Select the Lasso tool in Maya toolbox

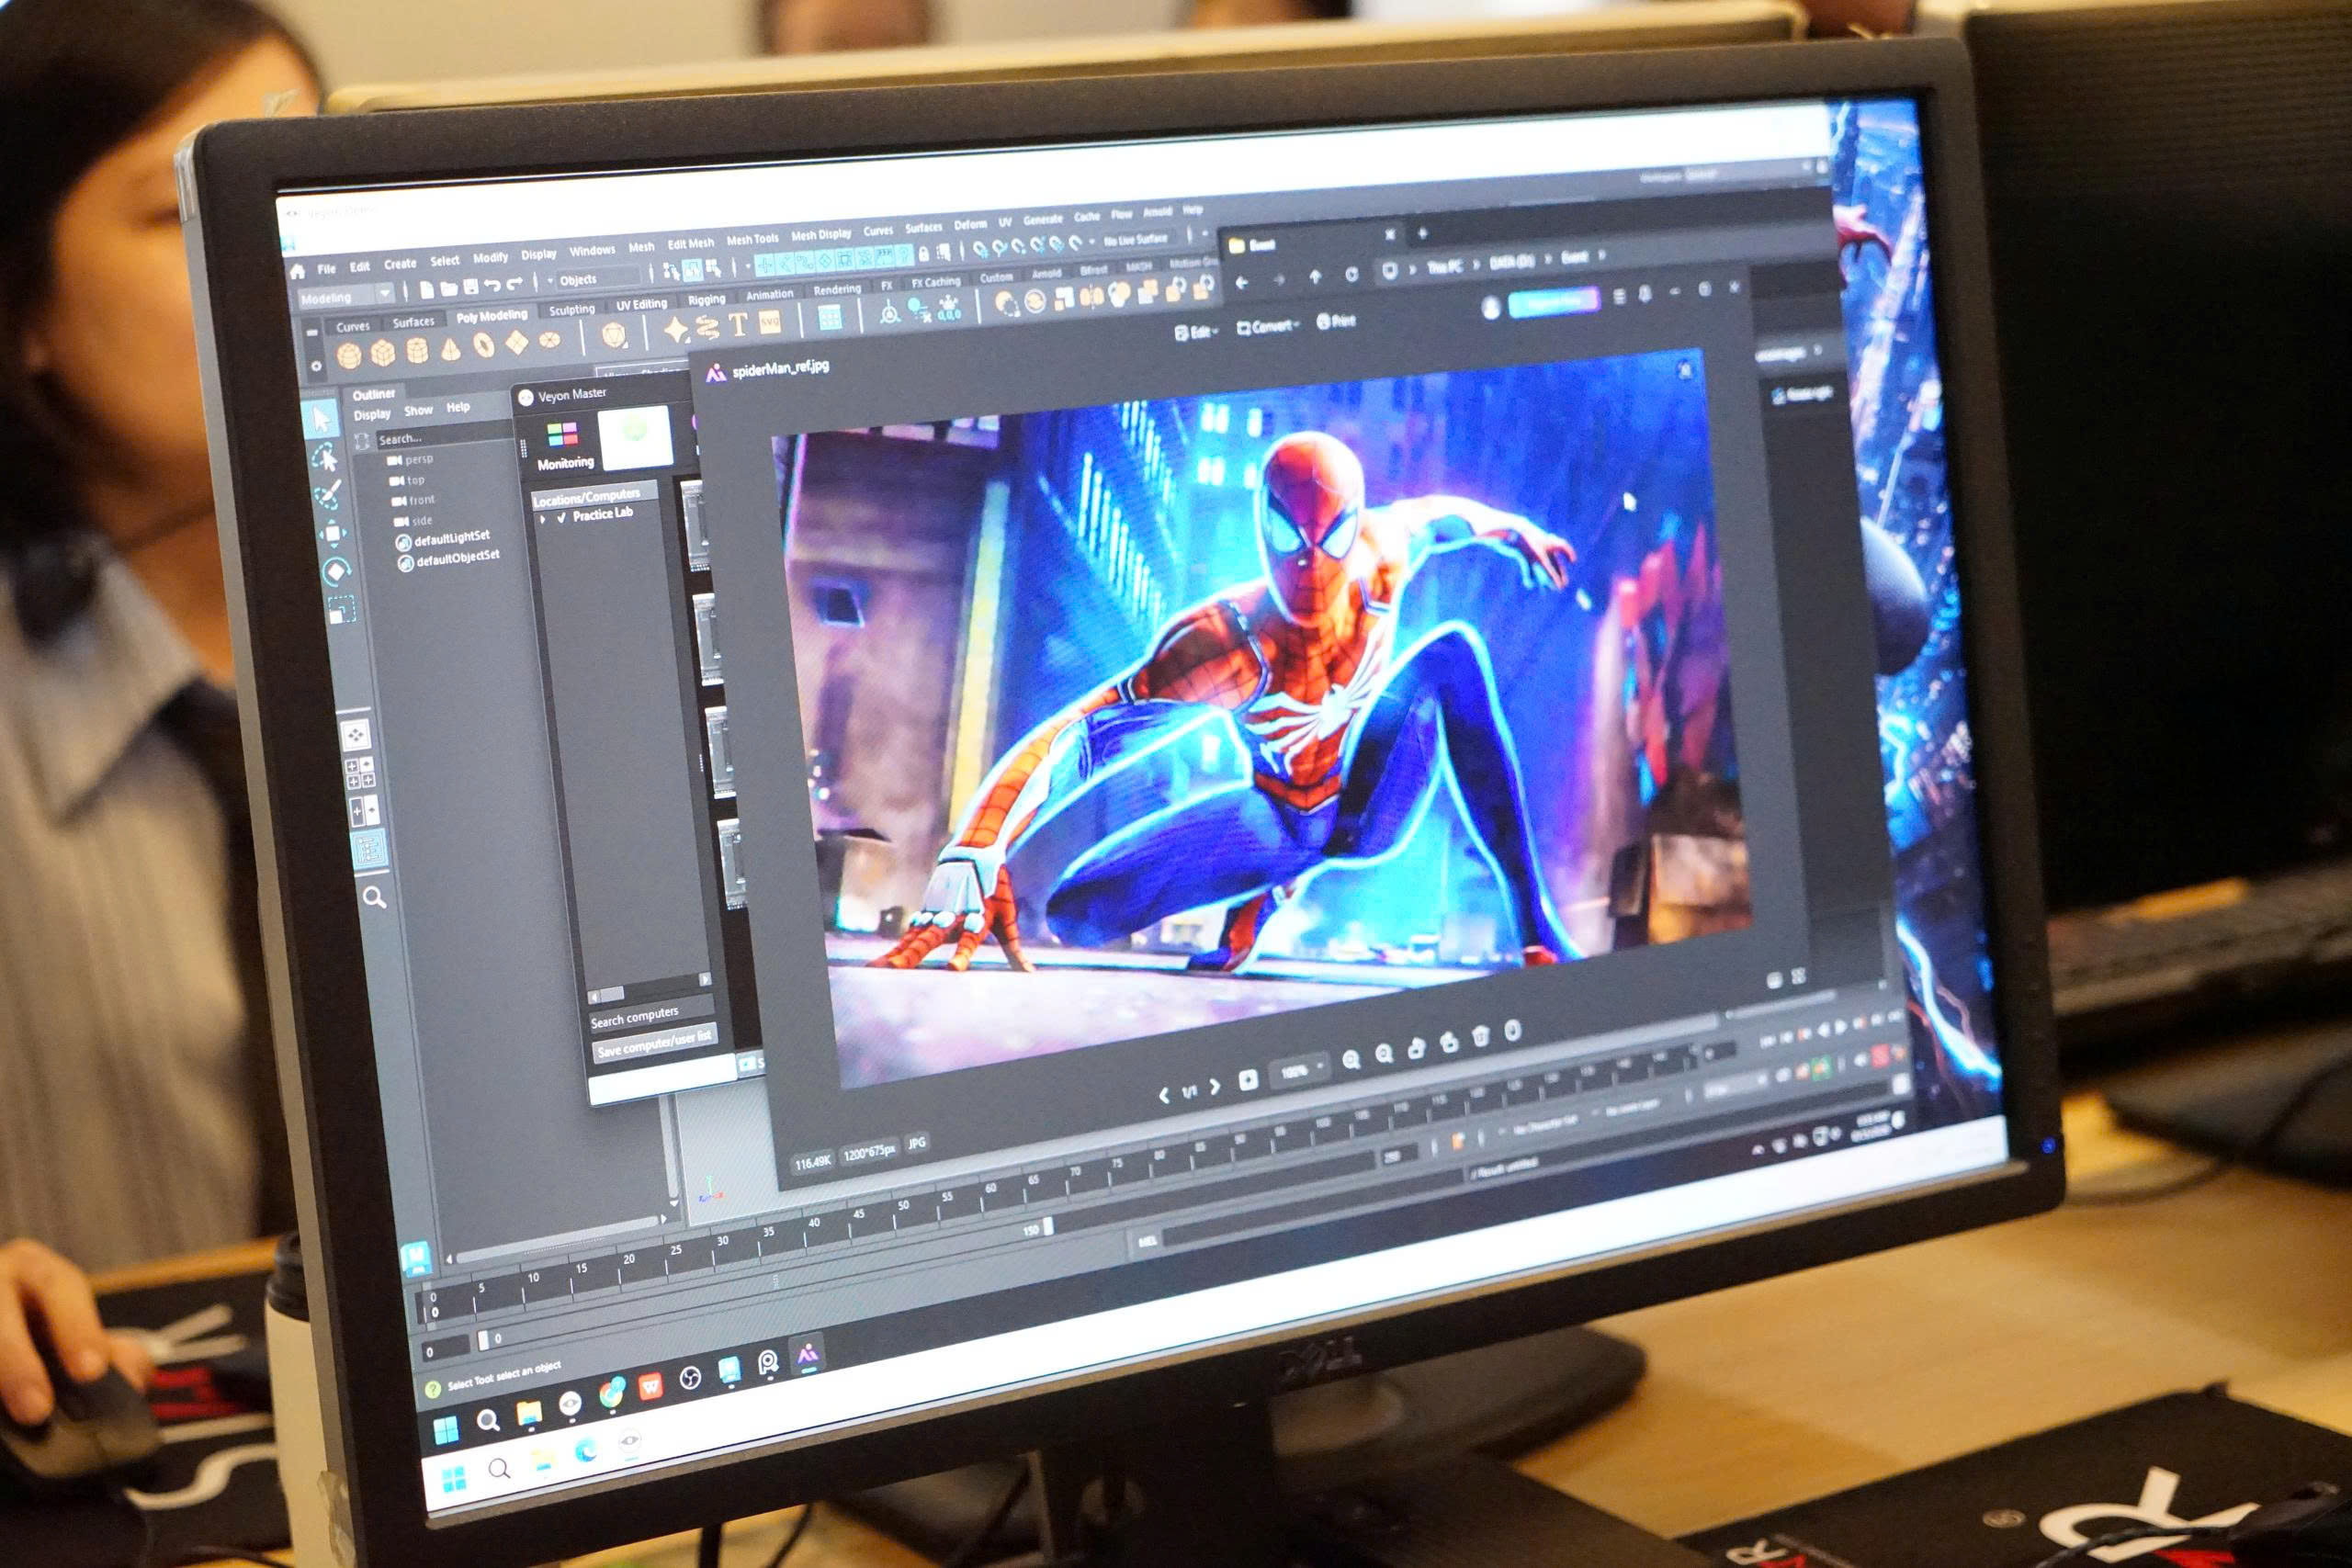325,459
